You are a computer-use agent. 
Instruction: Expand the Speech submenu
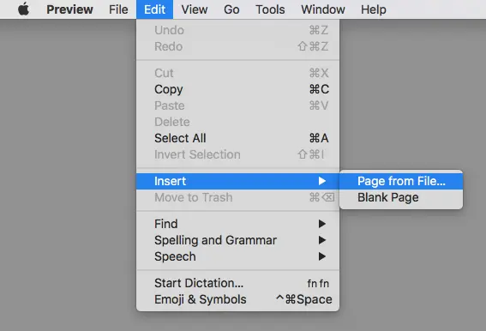[x=237, y=256]
